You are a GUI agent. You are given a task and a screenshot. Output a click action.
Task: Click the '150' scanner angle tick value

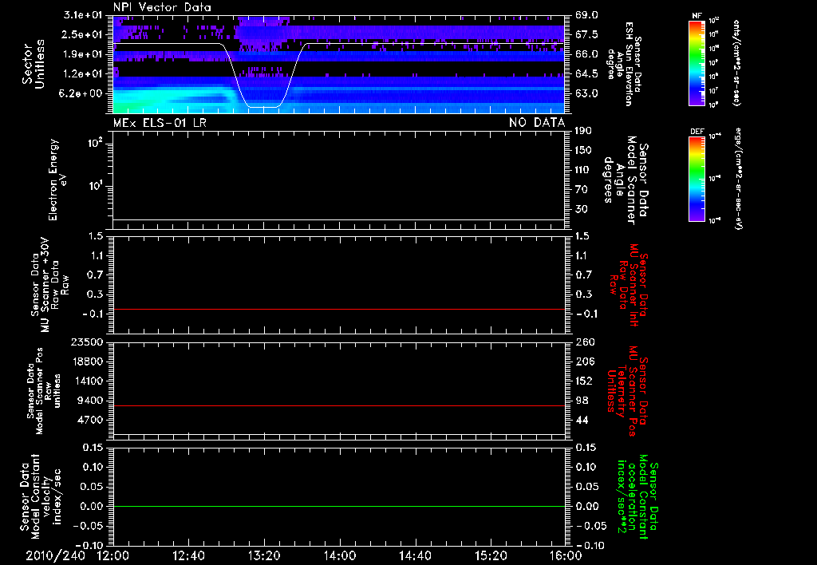click(583, 151)
